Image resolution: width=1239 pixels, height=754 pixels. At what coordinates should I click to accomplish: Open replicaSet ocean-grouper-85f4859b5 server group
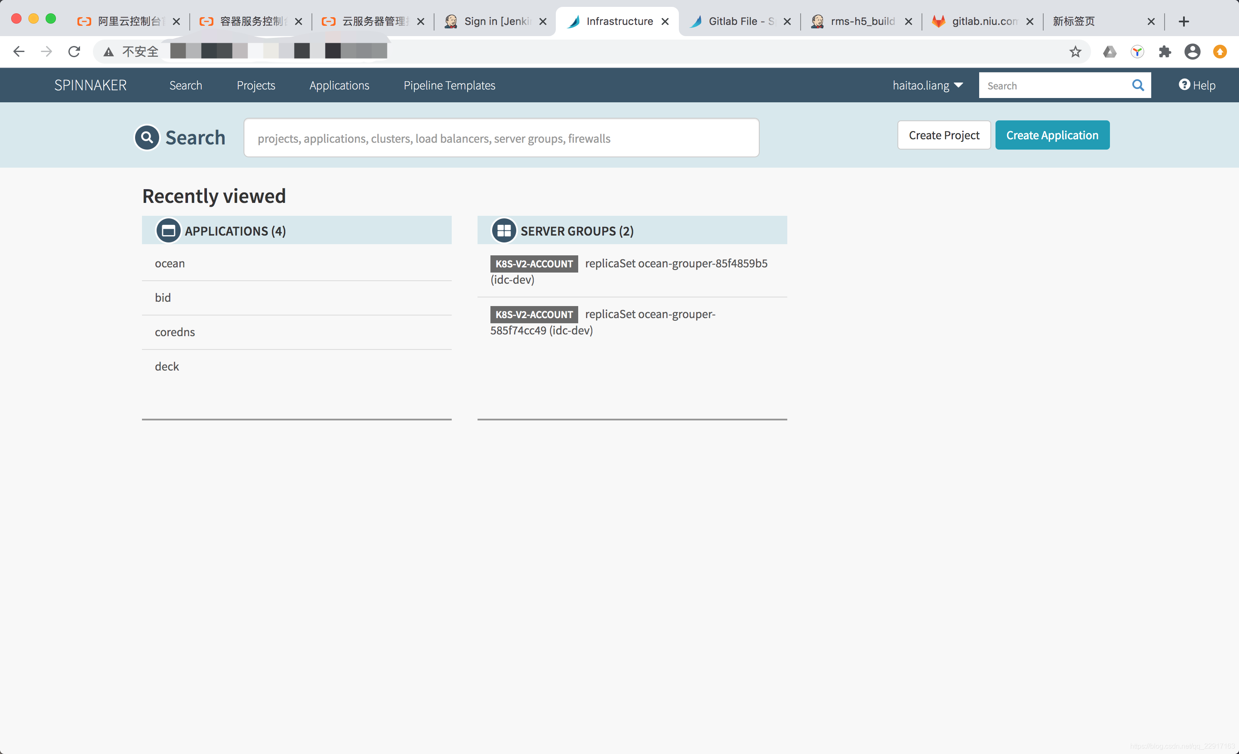tap(675, 264)
